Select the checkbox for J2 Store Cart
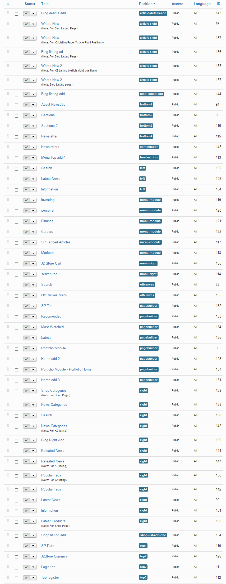 click(x=16, y=264)
